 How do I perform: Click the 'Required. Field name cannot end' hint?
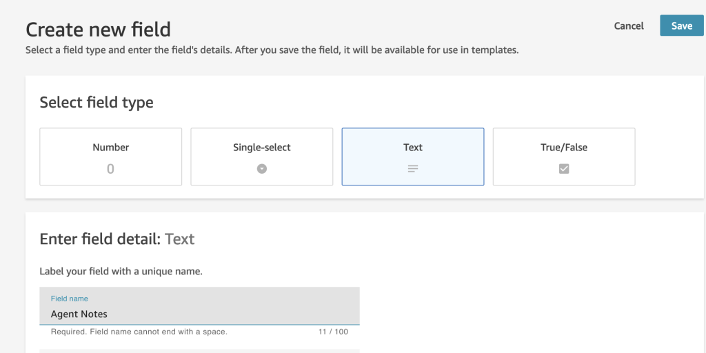(139, 332)
